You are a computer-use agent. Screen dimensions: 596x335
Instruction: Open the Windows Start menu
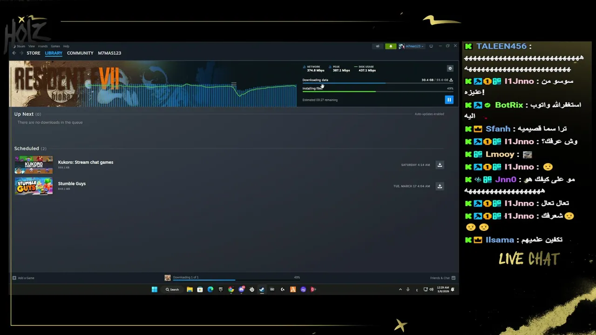[x=154, y=289]
